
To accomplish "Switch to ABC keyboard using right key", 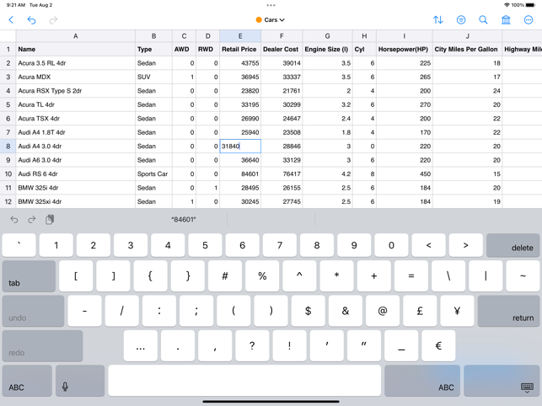I will click(422, 381).
